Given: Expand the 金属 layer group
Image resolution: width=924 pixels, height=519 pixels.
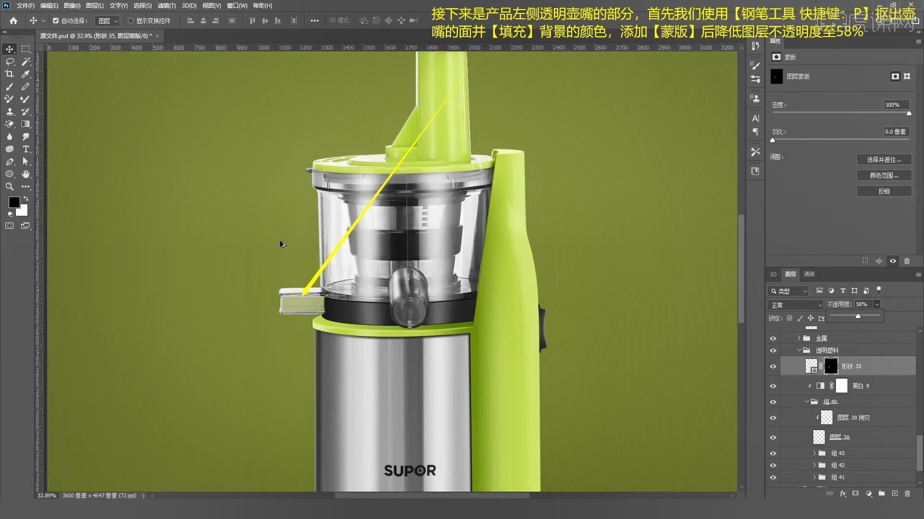Looking at the screenshot, I should (x=799, y=338).
